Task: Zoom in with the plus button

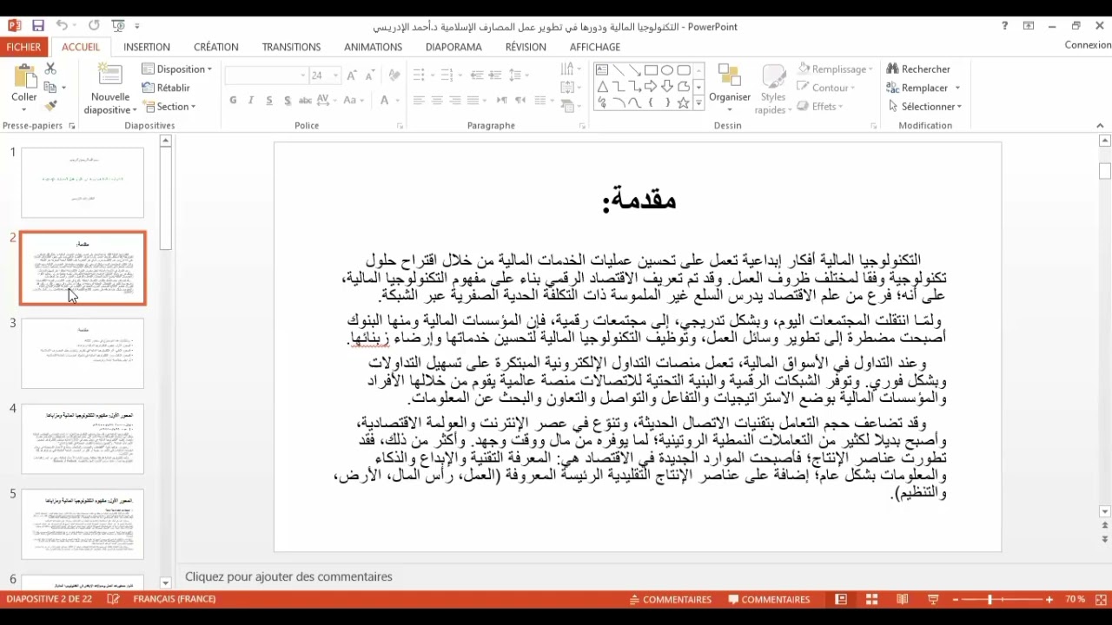Action: (1049, 600)
